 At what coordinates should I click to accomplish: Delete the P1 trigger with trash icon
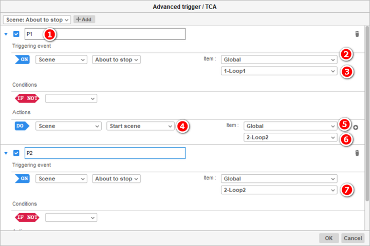[x=357, y=34]
